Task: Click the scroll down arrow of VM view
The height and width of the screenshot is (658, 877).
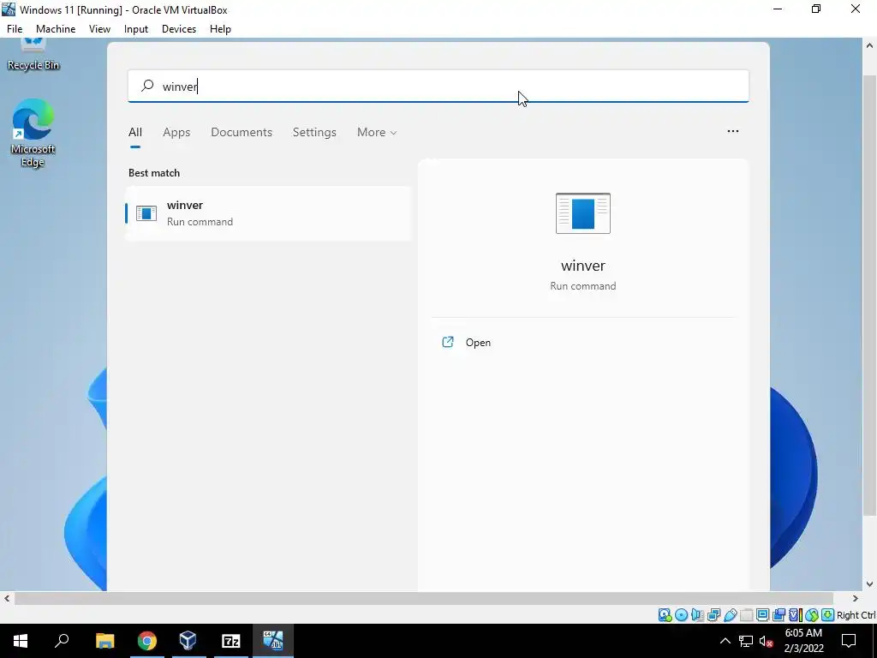Action: coord(870,584)
